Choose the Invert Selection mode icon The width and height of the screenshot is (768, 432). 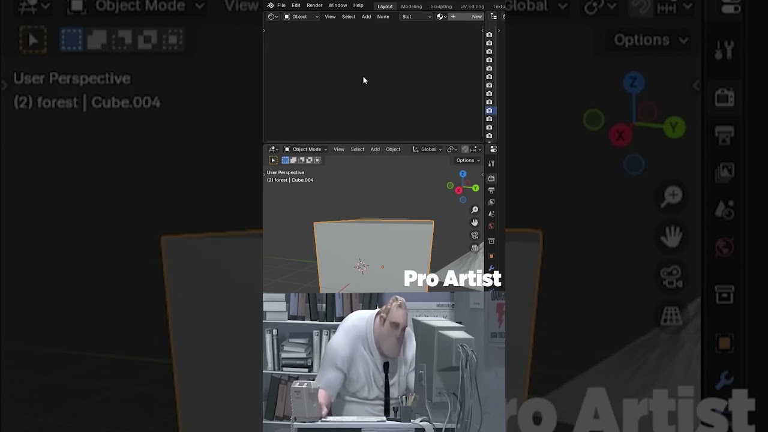[x=309, y=160]
